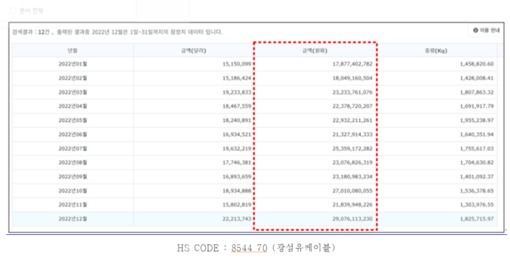510x260 pixels.
Task: Click weight value 1,955,238.97
Action: pyautogui.click(x=477, y=120)
